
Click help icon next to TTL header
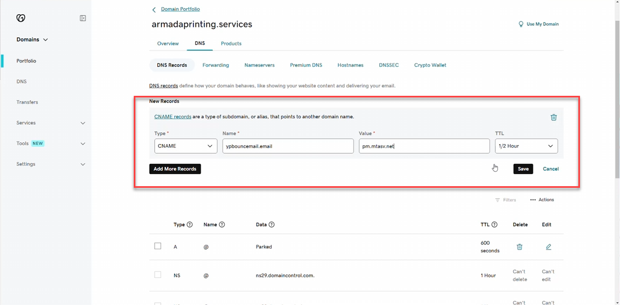tap(494, 225)
